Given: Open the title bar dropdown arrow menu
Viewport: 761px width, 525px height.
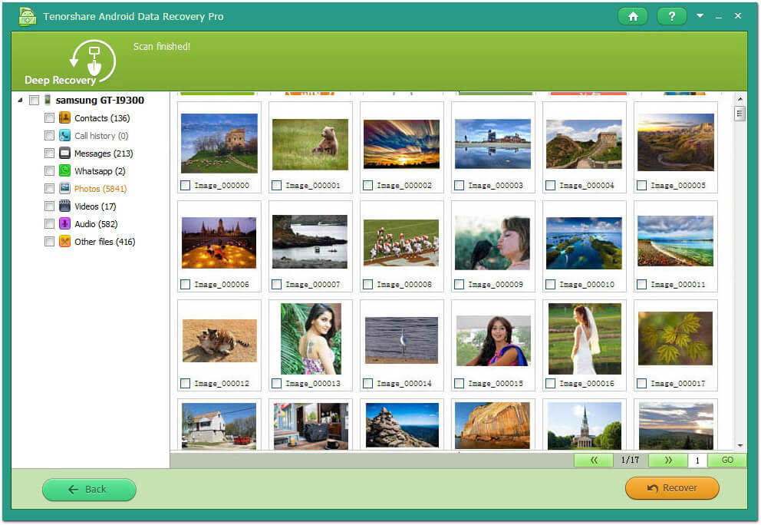Looking at the screenshot, I should pos(700,16).
